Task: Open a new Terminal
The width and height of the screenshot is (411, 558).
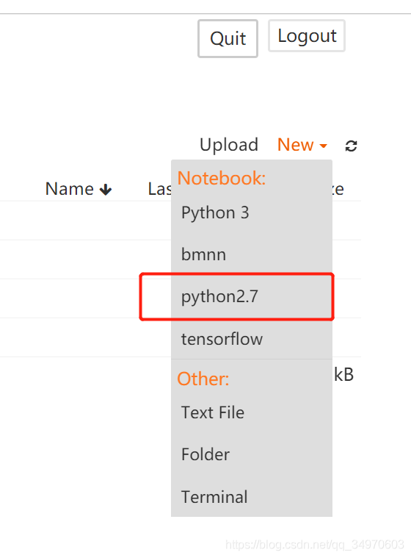Action: point(252,497)
